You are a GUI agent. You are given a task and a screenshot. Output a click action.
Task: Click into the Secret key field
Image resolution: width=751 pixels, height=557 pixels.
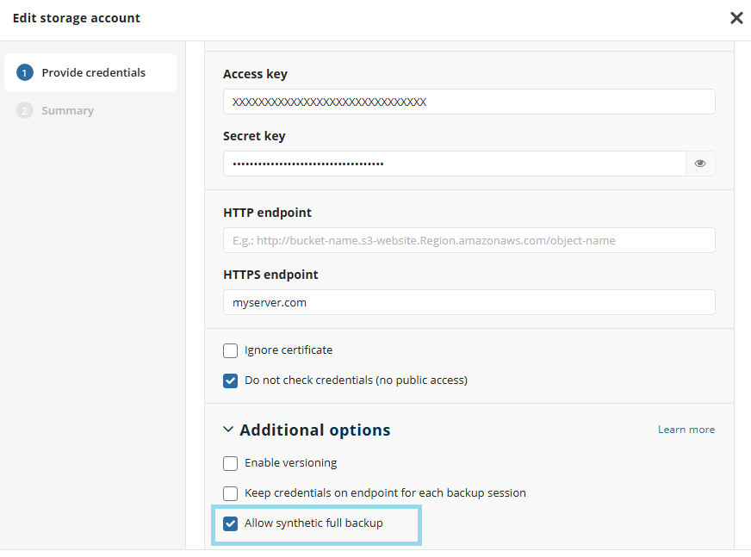point(454,164)
